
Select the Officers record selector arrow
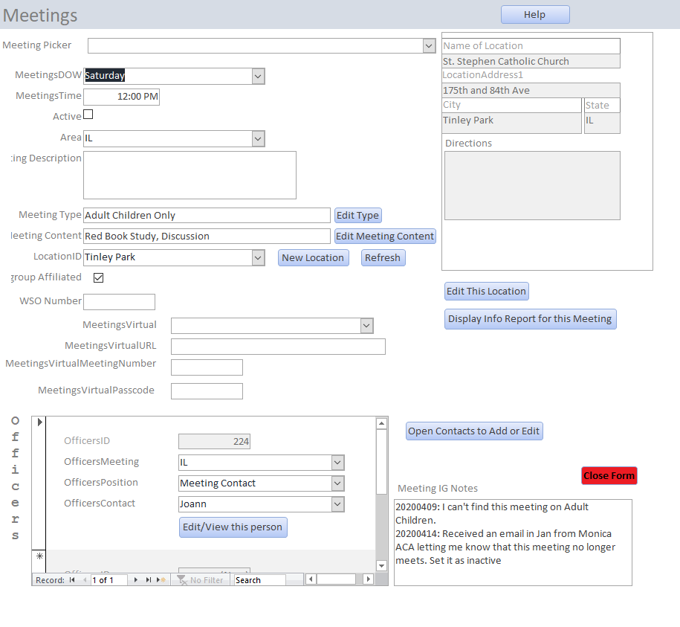pos(39,422)
